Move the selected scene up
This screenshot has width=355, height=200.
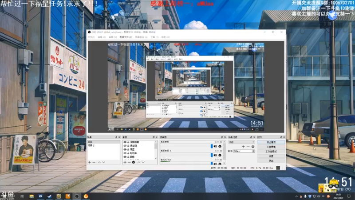tap(99, 162)
